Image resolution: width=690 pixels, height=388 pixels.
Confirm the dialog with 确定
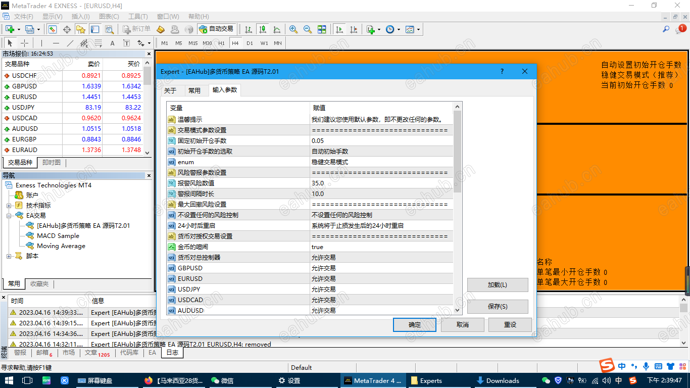point(415,325)
